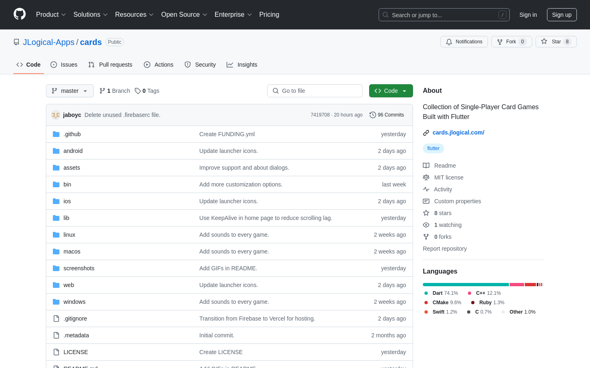Click the flutter topic tag
The image size is (590, 368).
433,148
